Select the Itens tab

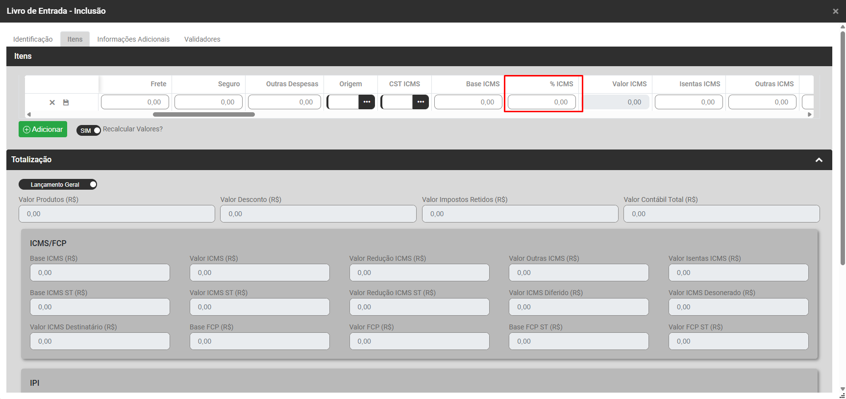click(x=75, y=39)
